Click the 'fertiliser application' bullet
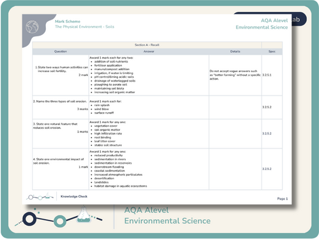Screen dimensions: 319x239 coord(108,66)
